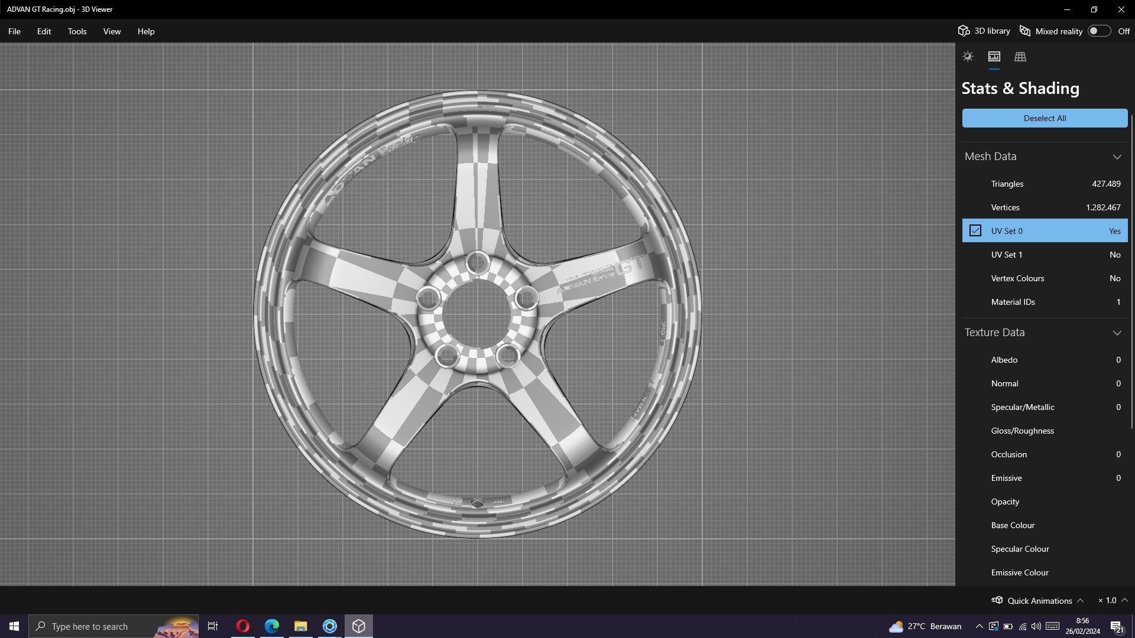Launch Opera from the taskbar
The height and width of the screenshot is (638, 1135).
click(243, 626)
